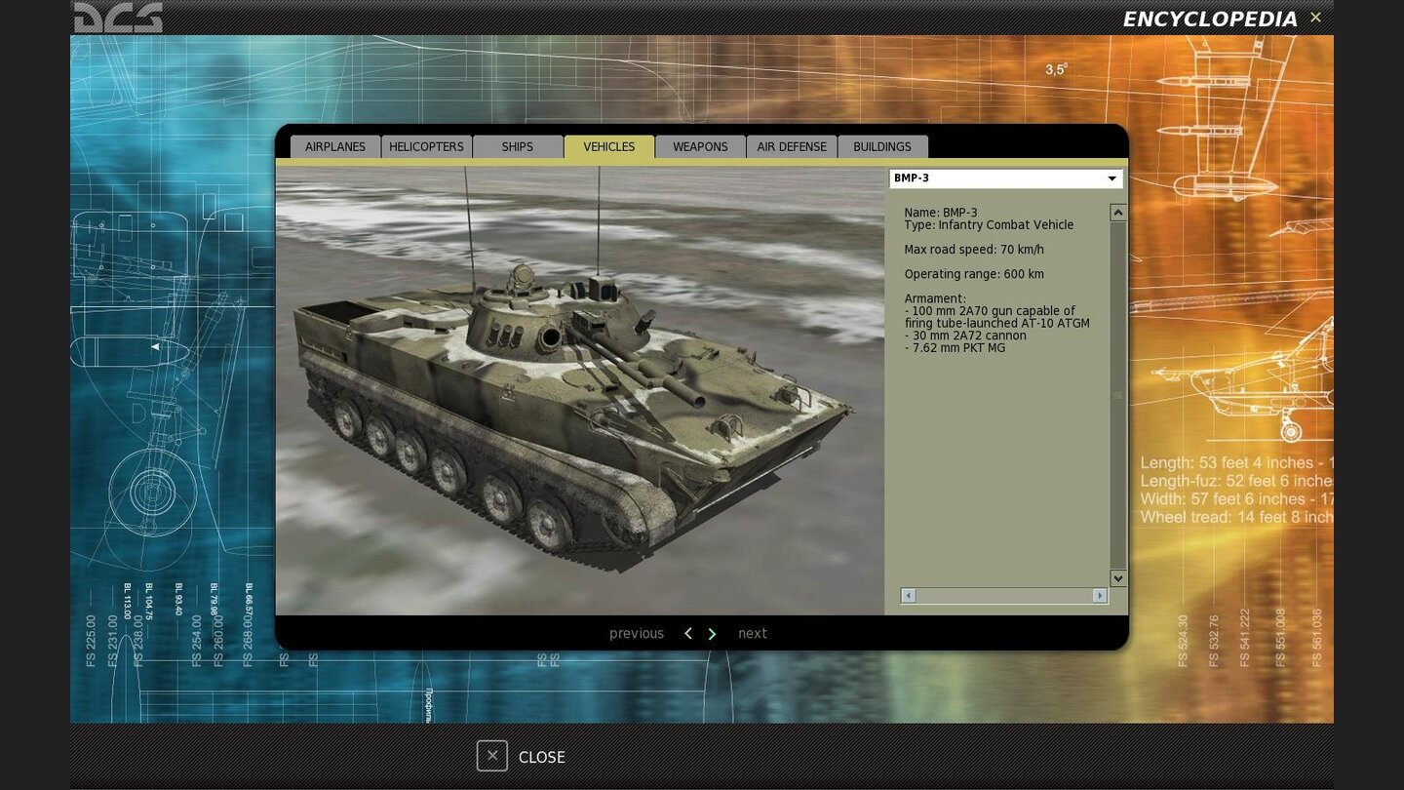
Task: Click the left arrow previous icon
Action: [x=688, y=634]
